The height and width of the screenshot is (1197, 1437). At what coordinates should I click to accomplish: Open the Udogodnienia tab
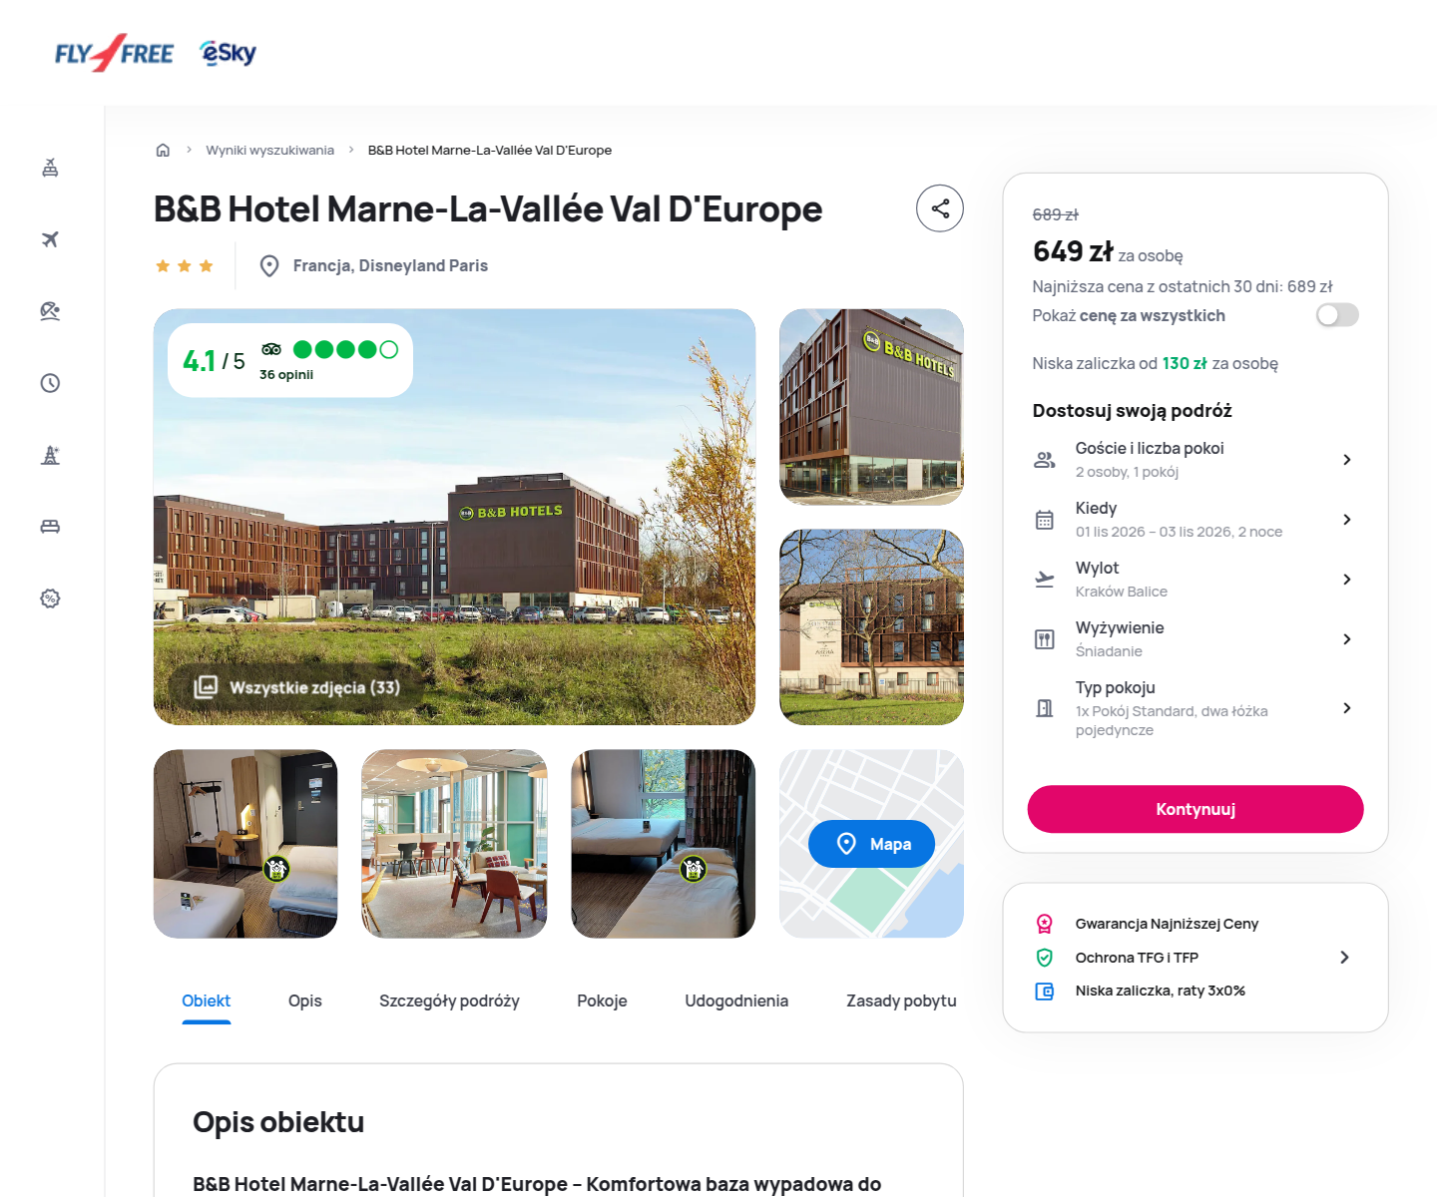(736, 1001)
